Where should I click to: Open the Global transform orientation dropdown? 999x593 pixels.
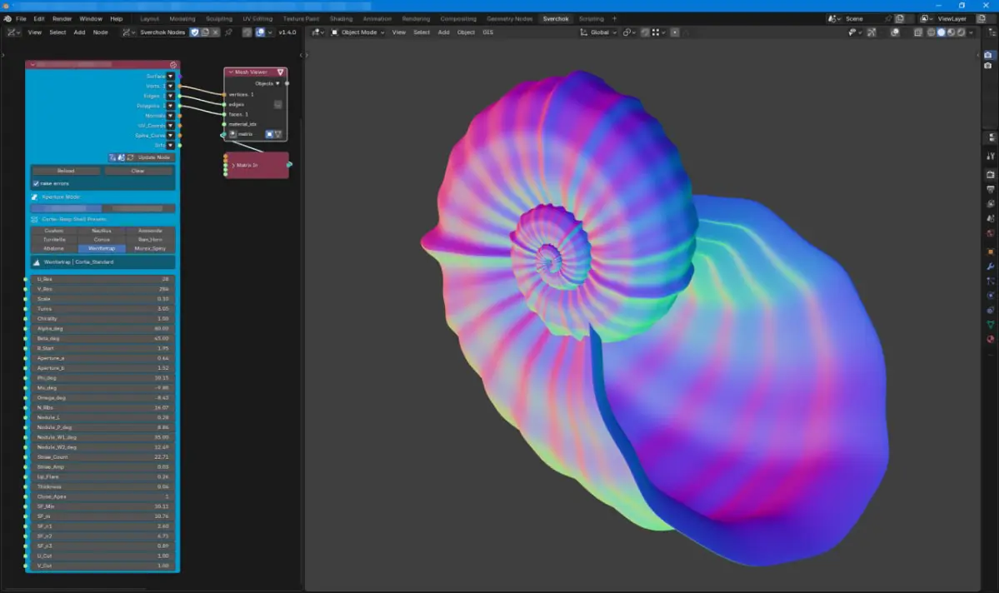(x=598, y=32)
